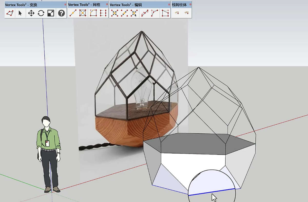
Task: Close the Vertex Tools 网格 toolbar
Action: [107, 5]
